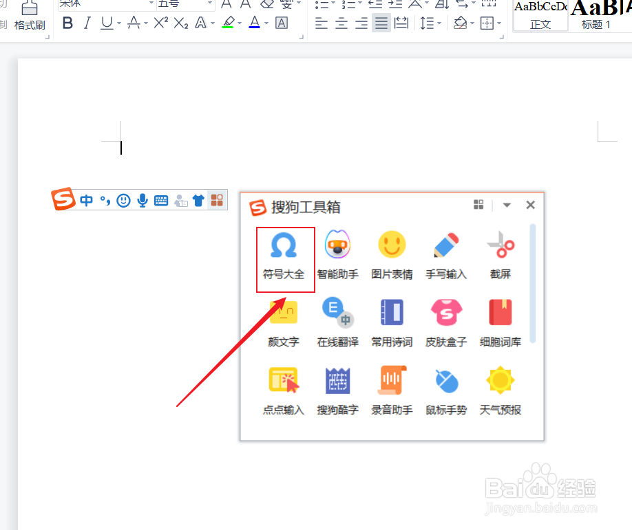Open 搜狗工具箱 header dropdown arrow
The image size is (632, 530).
[507, 205]
